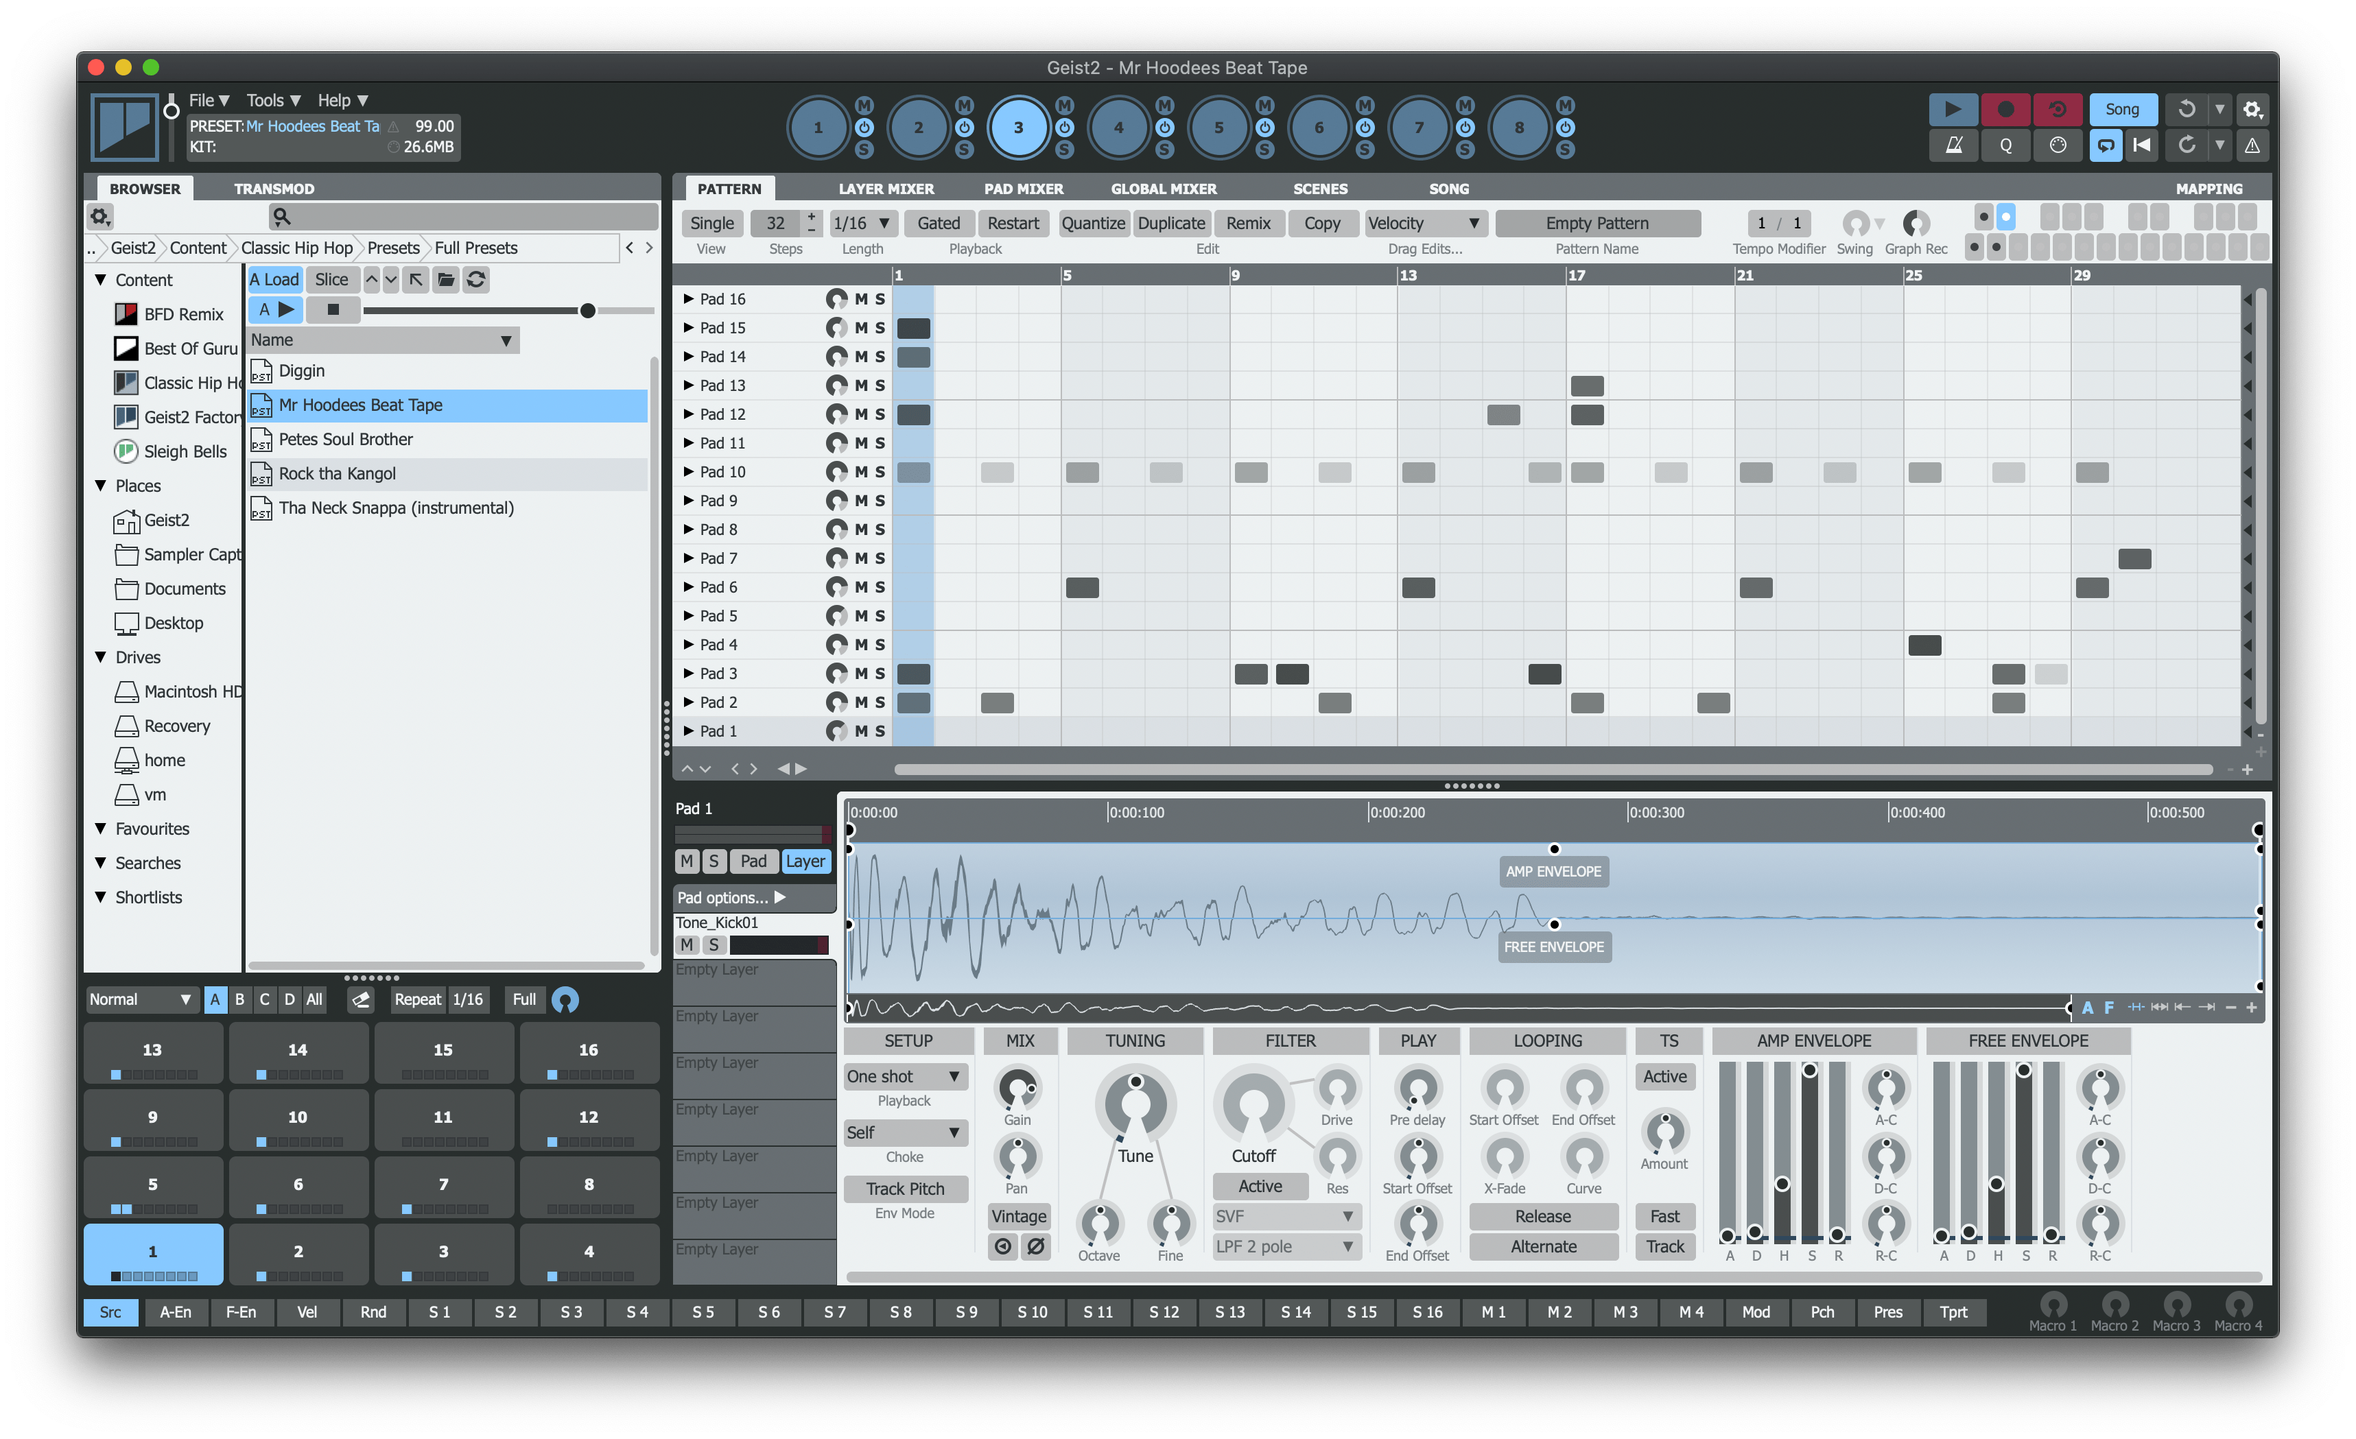This screenshot has height=1439, width=2356.
Task: Click the browser refresh icon
Action: (x=475, y=279)
